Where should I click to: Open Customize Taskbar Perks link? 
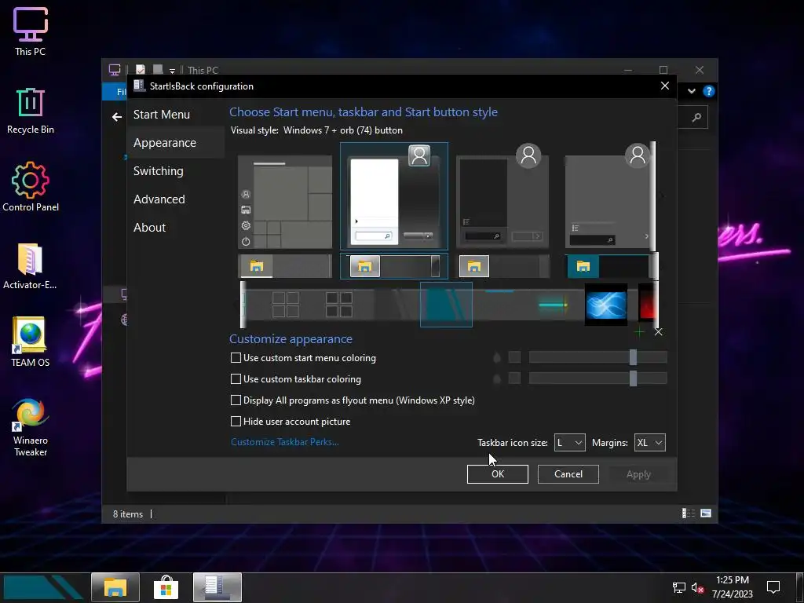pyautogui.click(x=285, y=442)
